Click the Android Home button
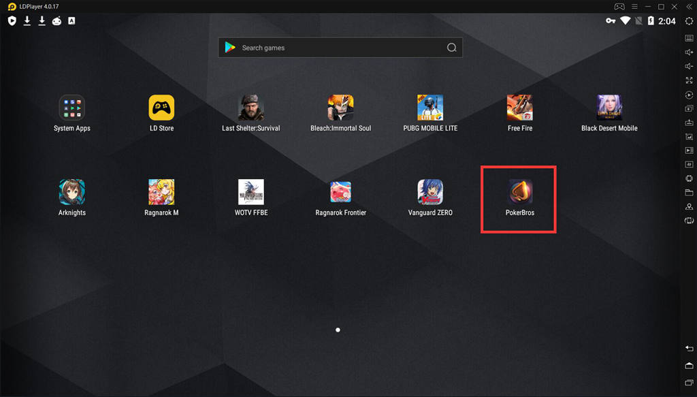697x397 pixels. [689, 366]
